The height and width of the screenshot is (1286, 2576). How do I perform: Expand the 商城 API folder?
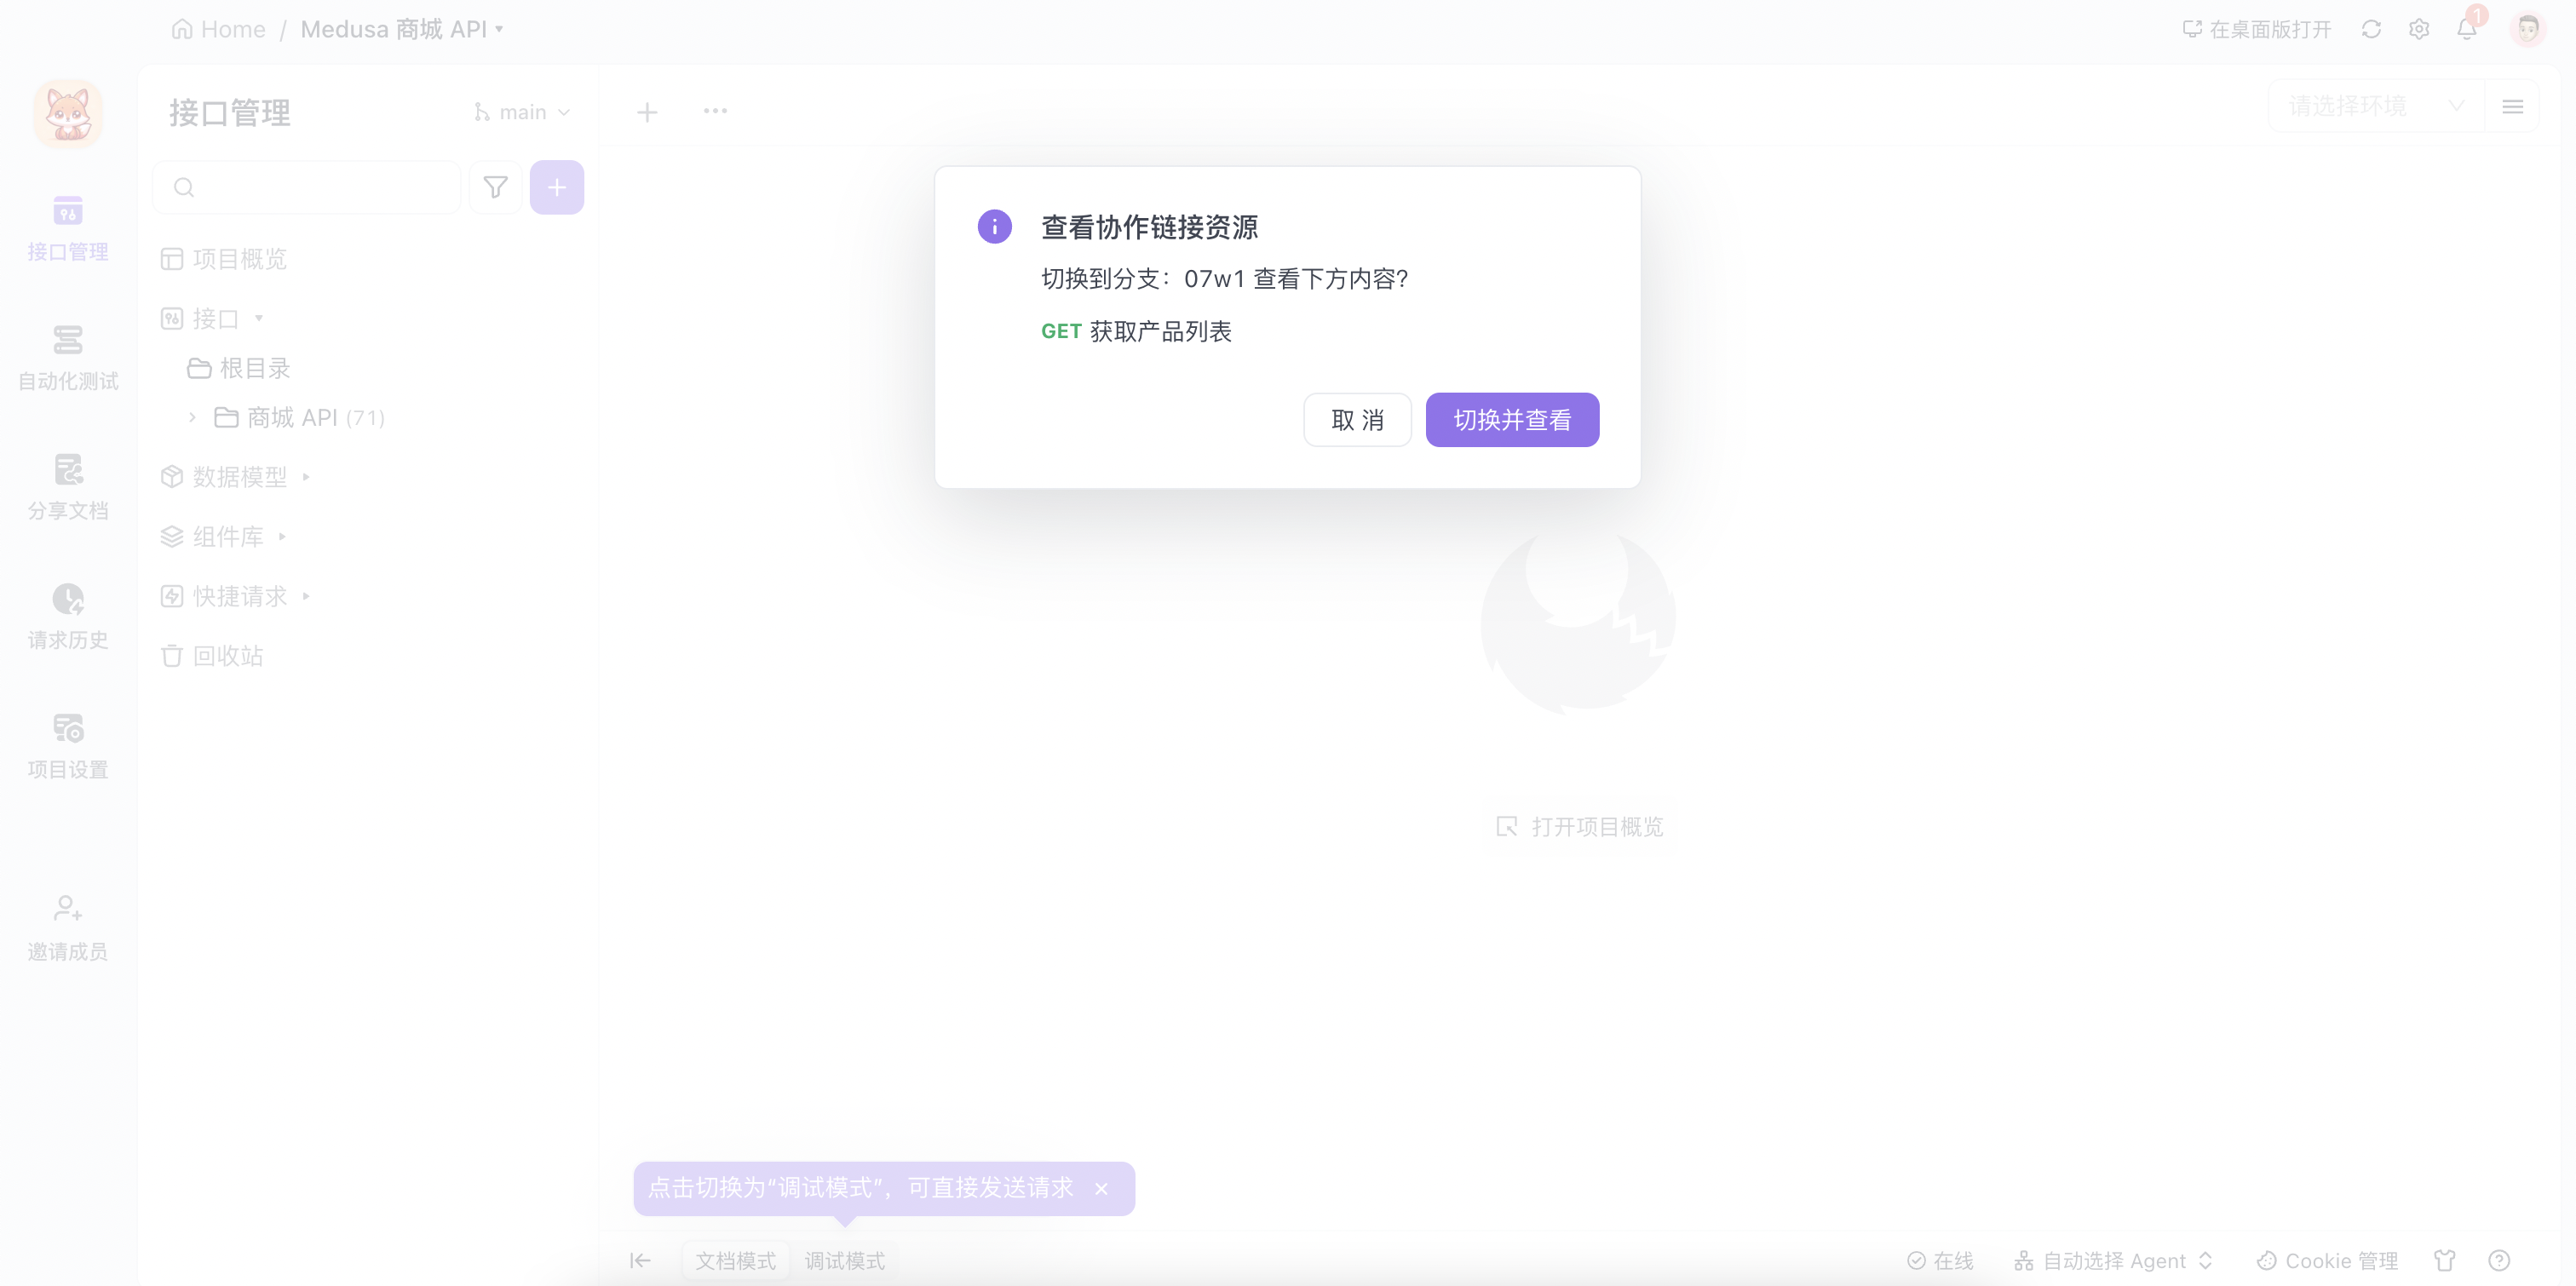(192, 417)
